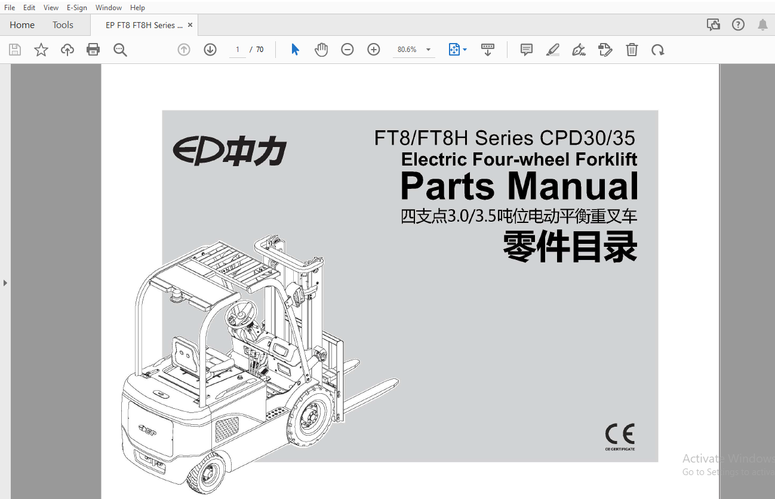Screen dimensions: 775x499
Task: Open the share/chat icon at top right
Action: pyautogui.click(x=713, y=25)
